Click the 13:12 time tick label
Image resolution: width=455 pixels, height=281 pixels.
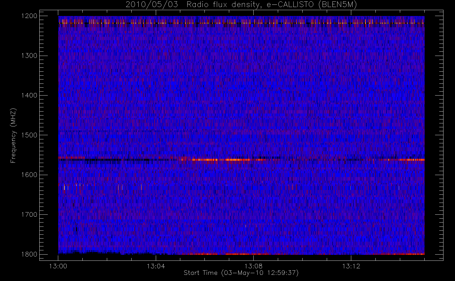coord(351,266)
